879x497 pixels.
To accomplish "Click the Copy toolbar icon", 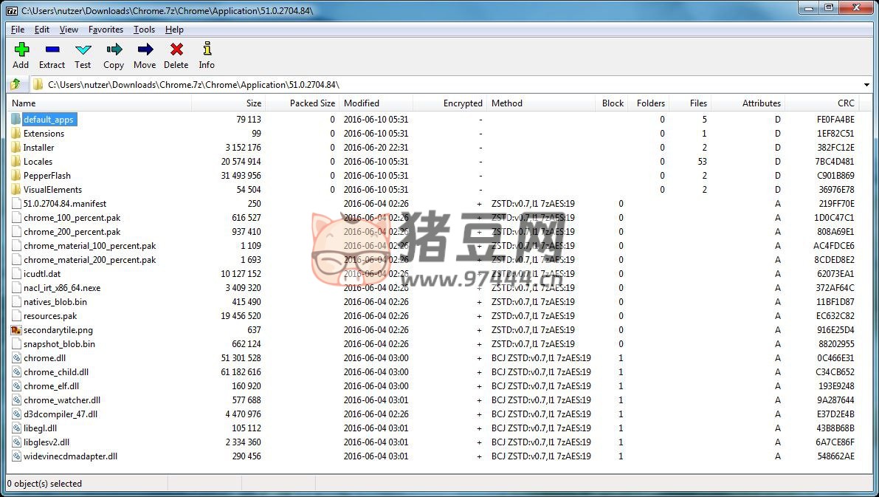I will 114,50.
